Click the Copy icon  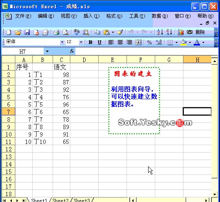coord(97,32)
